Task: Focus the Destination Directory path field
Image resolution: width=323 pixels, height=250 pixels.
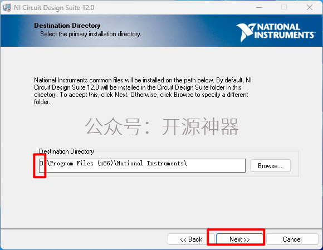Action: click(x=142, y=165)
